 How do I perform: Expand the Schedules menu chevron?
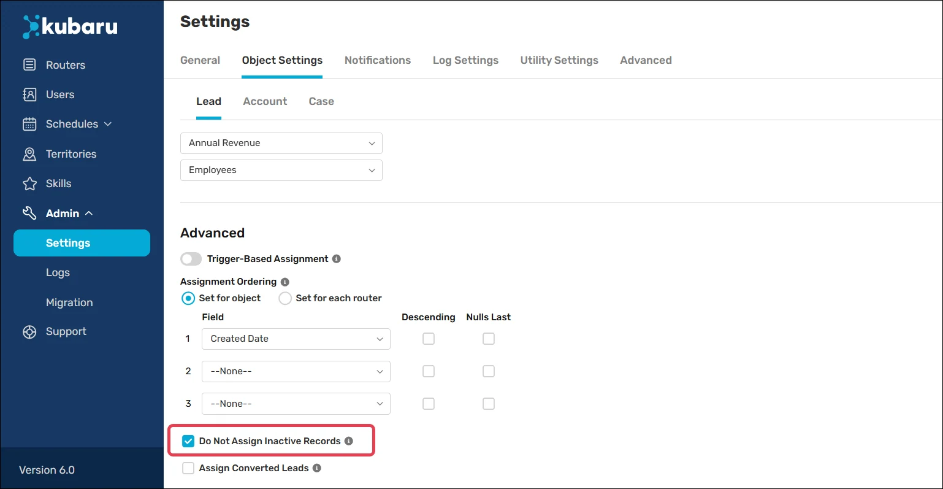(x=108, y=124)
